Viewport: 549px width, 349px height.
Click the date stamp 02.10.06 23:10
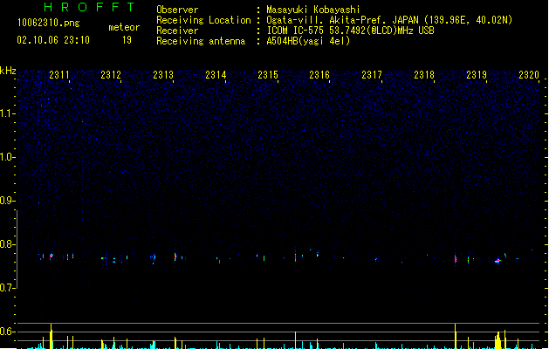[x=53, y=40]
